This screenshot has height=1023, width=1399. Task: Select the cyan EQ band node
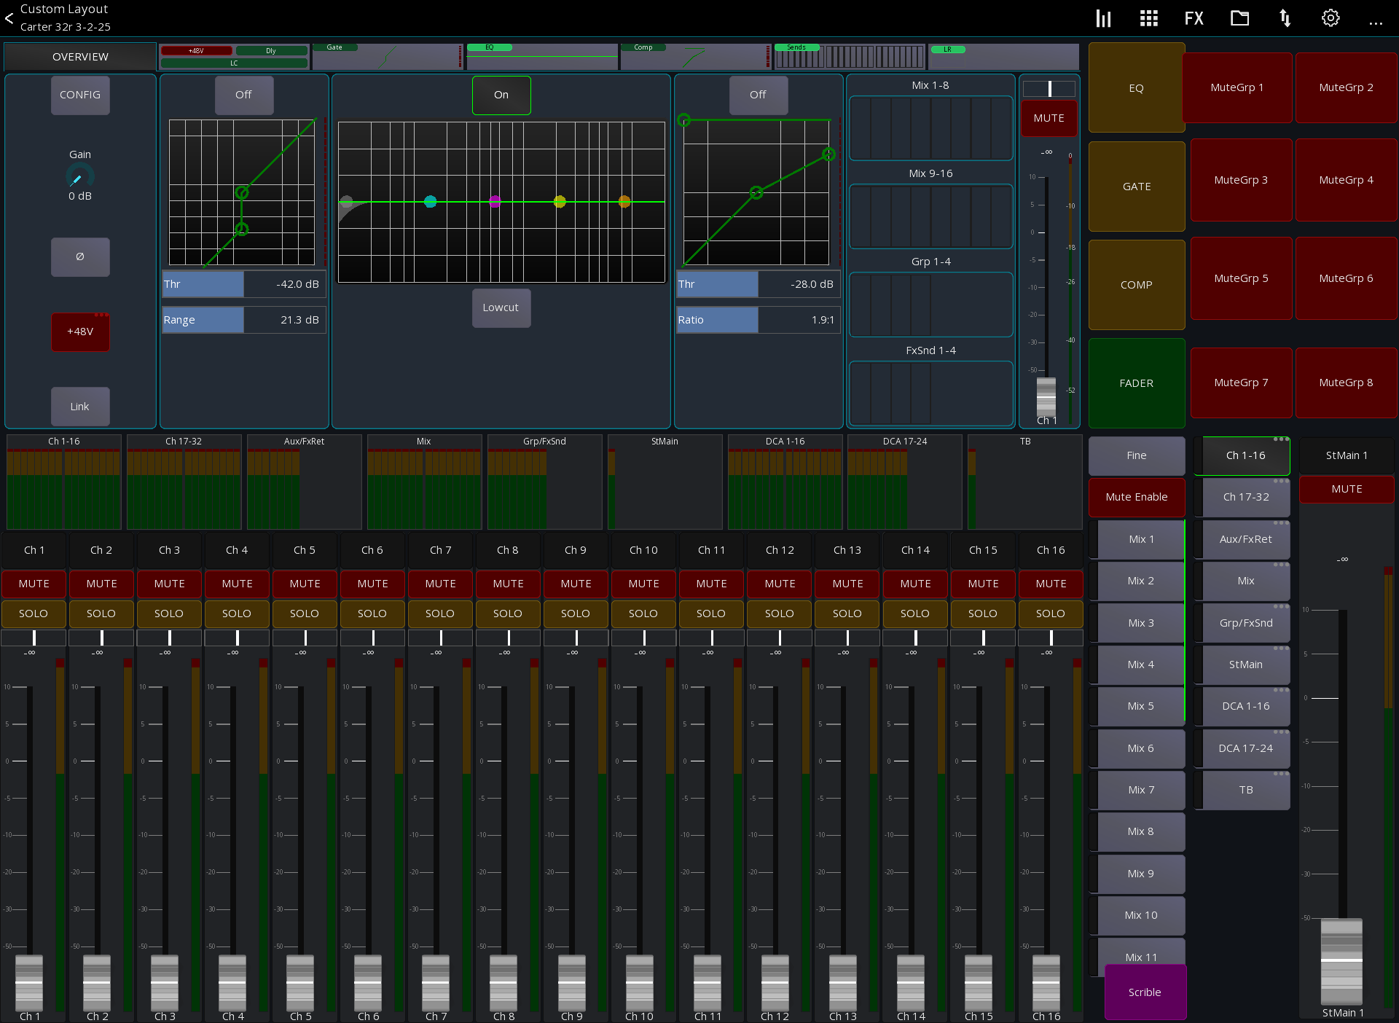point(430,202)
